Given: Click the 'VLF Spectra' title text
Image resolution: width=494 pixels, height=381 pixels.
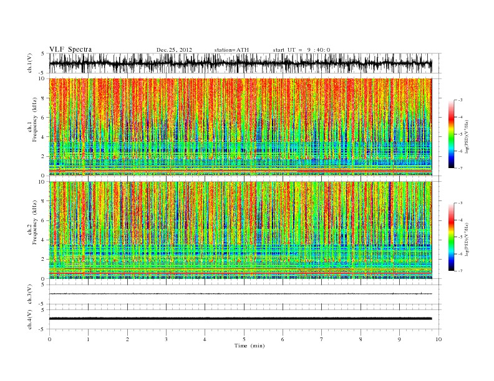Looking at the screenshot, I should 70,49.
